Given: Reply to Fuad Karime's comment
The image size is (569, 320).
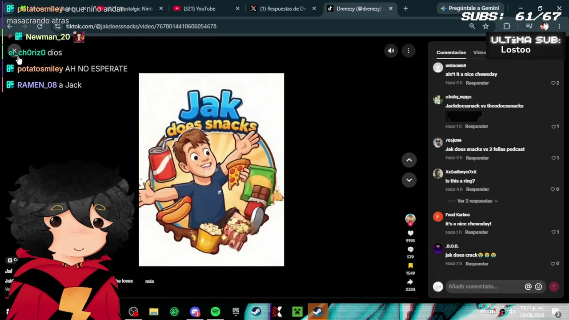Looking at the screenshot, I should (477, 232).
